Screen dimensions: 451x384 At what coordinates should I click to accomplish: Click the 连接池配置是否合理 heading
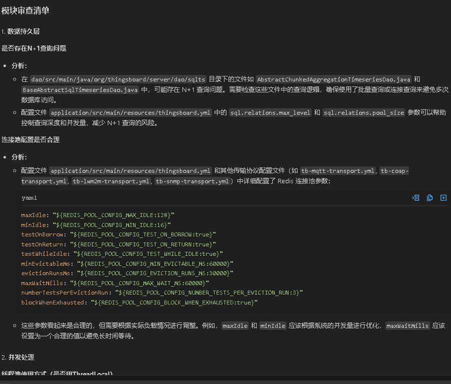pos(30,140)
